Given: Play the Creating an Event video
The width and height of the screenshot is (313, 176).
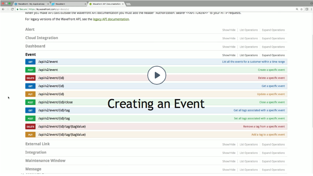Looking at the screenshot, I should [157, 75].
